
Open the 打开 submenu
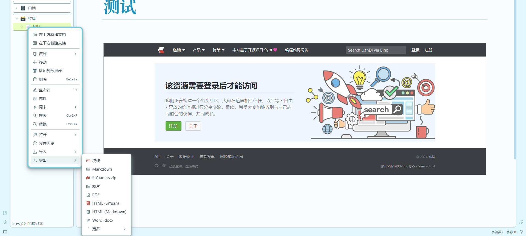coord(55,135)
